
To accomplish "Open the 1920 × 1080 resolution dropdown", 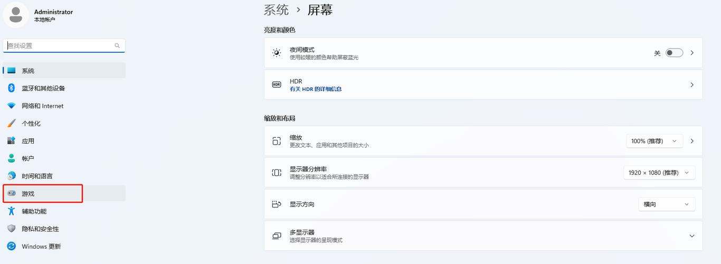I will click(659, 173).
